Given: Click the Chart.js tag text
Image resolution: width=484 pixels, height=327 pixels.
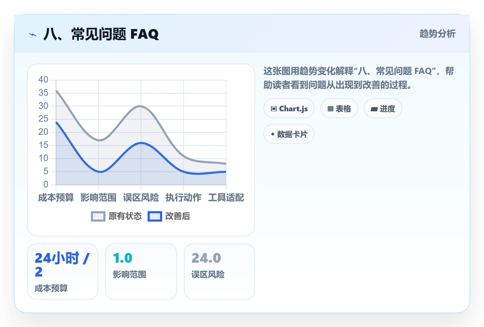Looking at the screenshot, I should 294,109.
